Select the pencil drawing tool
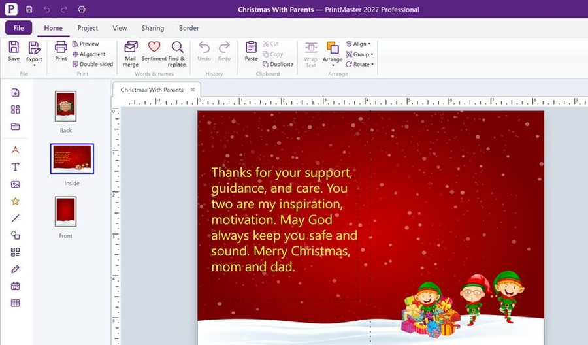 pyautogui.click(x=16, y=269)
